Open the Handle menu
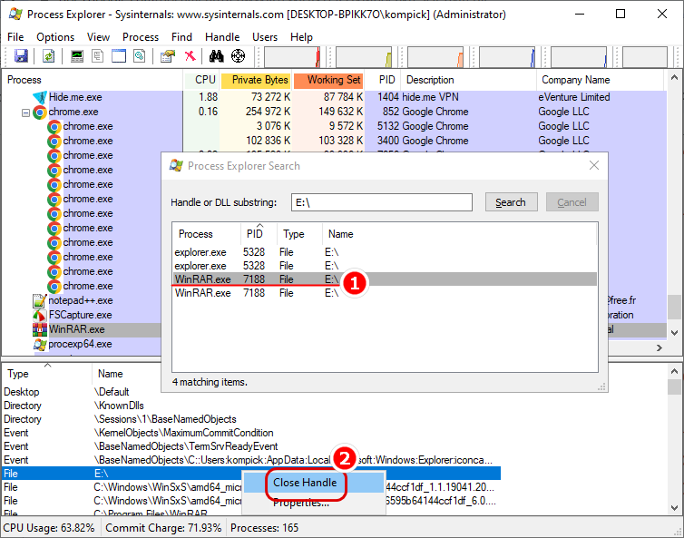684x538 pixels. point(222,37)
